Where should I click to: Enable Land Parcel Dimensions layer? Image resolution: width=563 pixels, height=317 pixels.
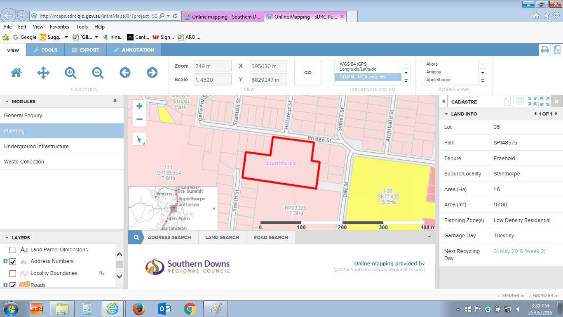click(13, 250)
